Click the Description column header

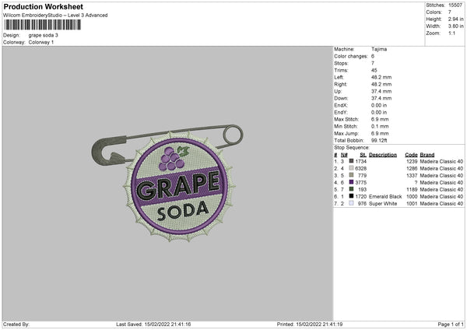coord(383,155)
